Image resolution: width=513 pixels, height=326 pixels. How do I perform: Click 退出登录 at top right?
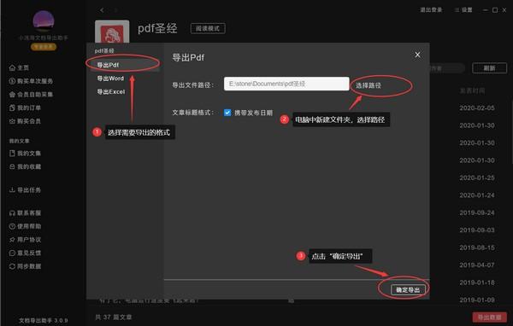[431, 9]
